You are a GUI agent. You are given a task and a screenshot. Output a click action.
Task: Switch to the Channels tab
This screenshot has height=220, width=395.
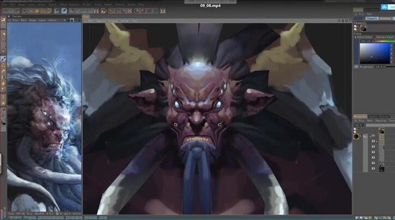372,19
